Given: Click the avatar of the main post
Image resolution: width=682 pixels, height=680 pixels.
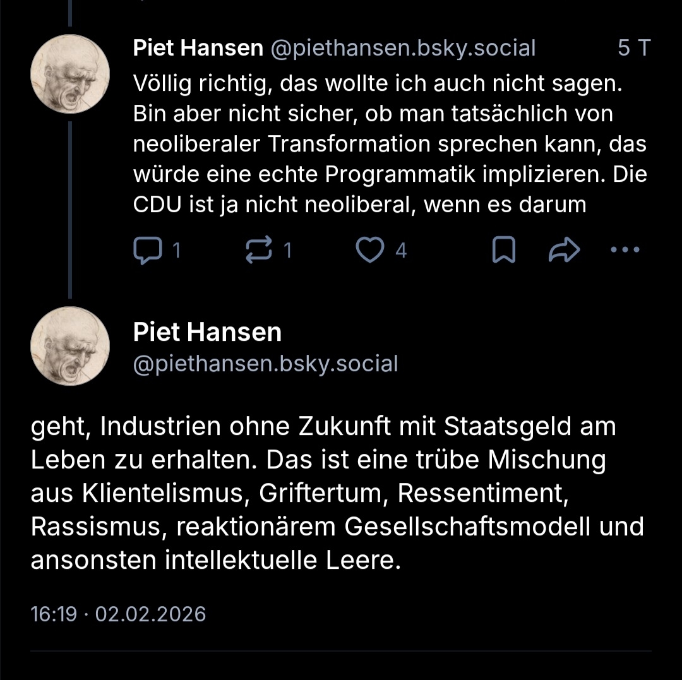Looking at the screenshot, I should [x=70, y=345].
